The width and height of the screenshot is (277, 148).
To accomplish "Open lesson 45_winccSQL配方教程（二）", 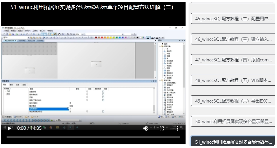I will (x=233, y=19).
